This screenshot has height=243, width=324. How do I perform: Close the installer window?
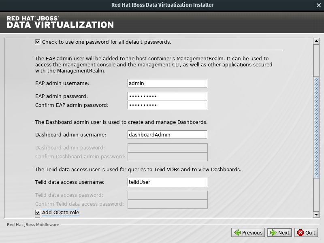click(318, 5)
